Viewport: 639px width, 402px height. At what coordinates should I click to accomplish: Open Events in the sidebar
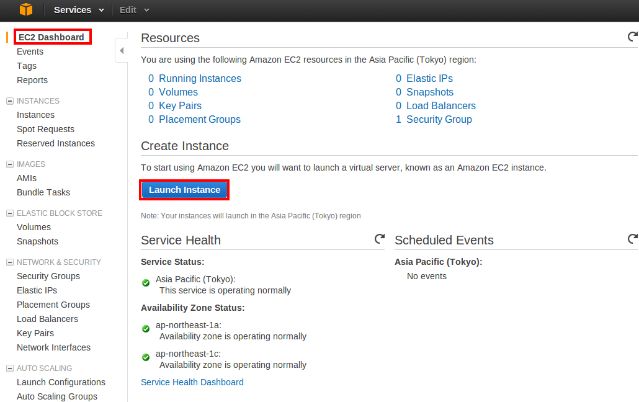30,51
